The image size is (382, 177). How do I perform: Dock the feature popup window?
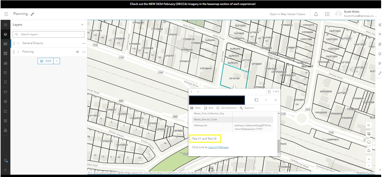[x=256, y=100]
